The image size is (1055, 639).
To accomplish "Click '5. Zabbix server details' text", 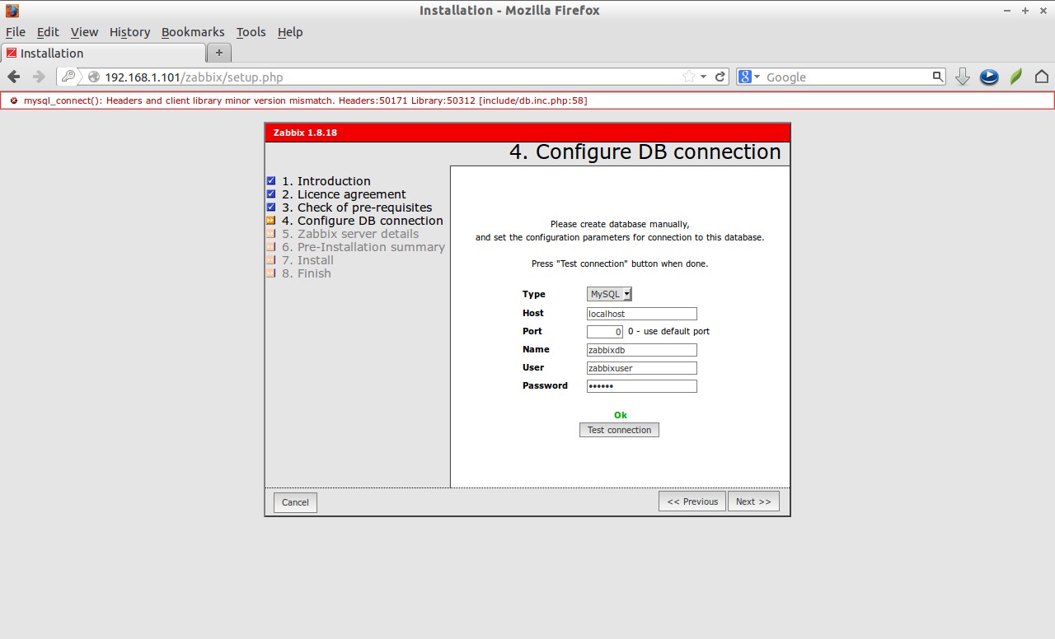I will click(350, 234).
